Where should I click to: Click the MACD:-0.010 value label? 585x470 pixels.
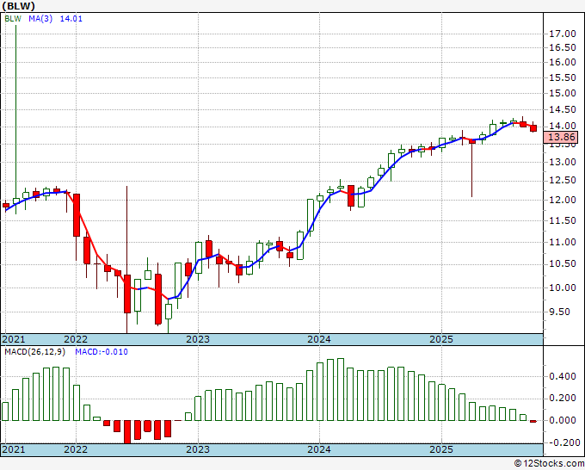102,352
